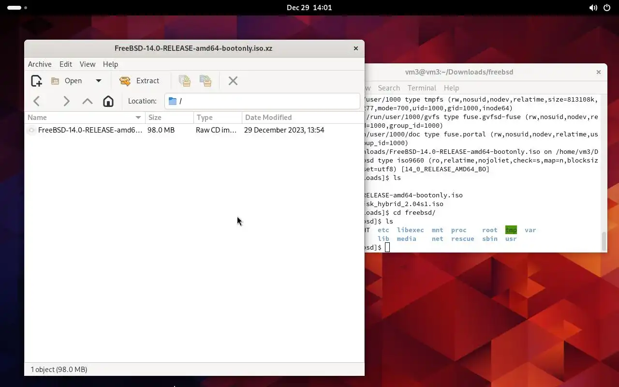The height and width of the screenshot is (387, 619).
Task: Sort by the Type column header
Action: [218, 118]
